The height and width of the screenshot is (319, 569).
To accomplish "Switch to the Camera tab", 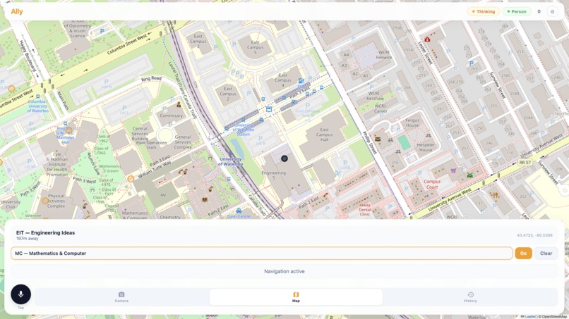I will pos(121,297).
